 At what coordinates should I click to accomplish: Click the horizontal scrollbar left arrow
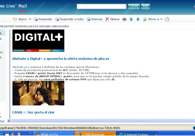pyautogui.click(x=9, y=121)
